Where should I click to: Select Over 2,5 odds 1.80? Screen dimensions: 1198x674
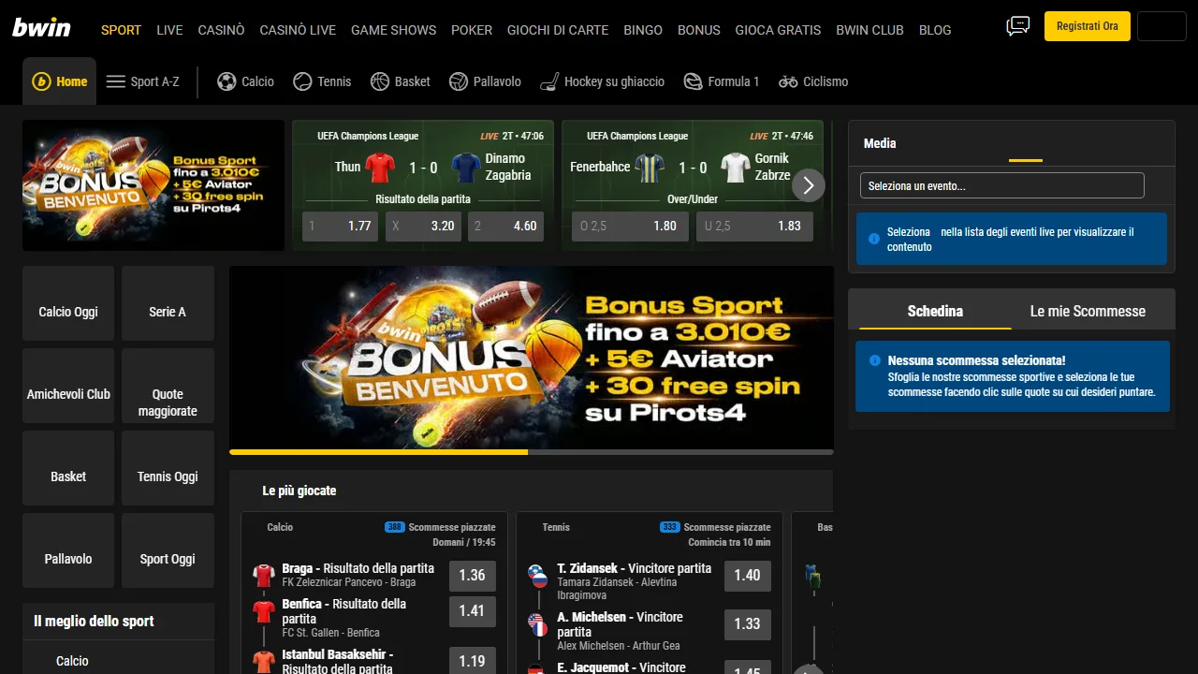pos(630,226)
